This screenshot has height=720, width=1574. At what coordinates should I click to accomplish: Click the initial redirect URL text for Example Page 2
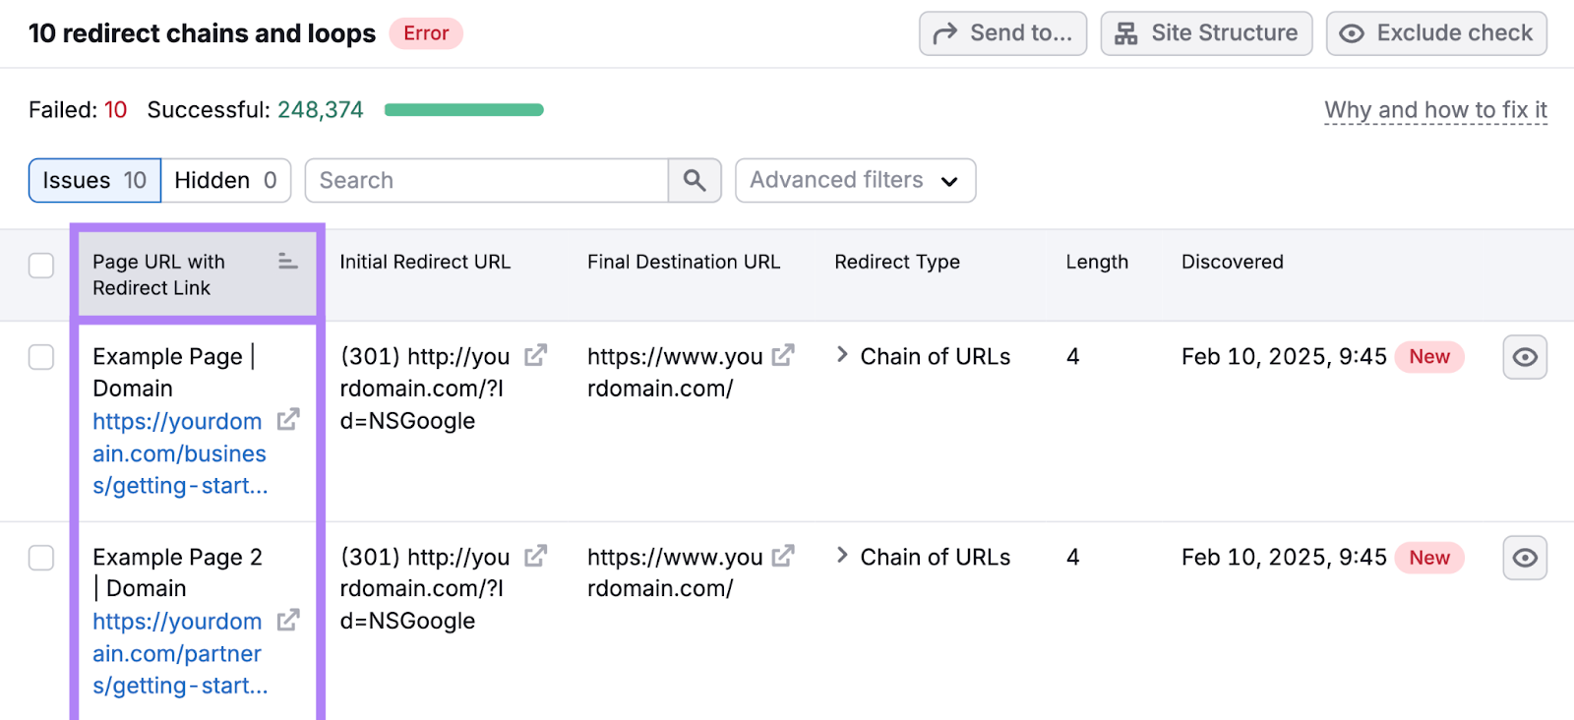(425, 588)
